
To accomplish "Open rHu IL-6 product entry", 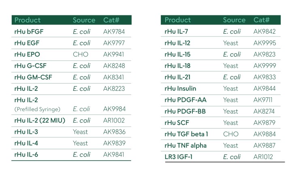I will click(x=26, y=155).
